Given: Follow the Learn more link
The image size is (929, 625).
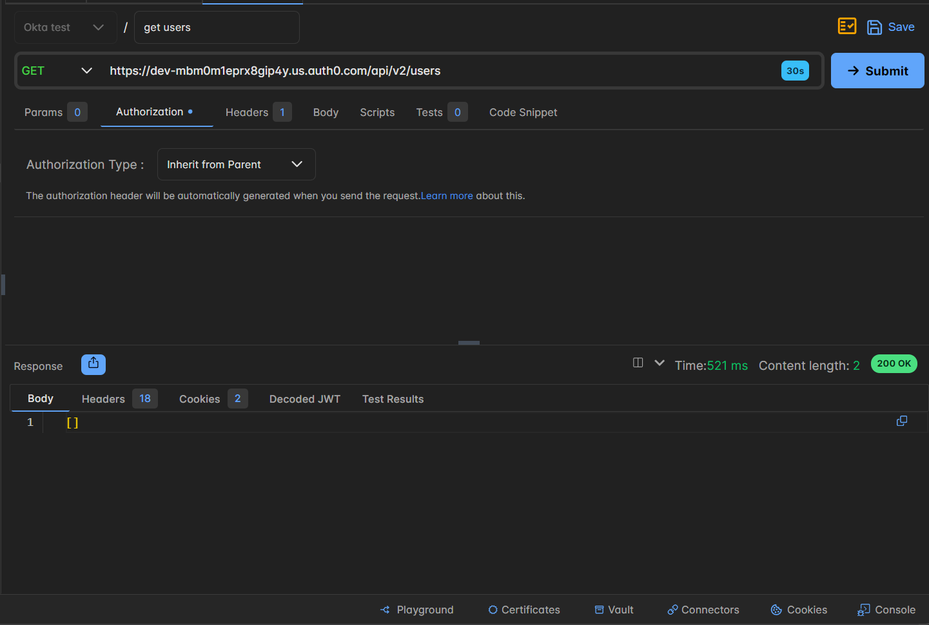Looking at the screenshot, I should pyautogui.click(x=447, y=196).
